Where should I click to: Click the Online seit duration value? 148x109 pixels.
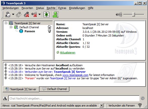click(103, 35)
